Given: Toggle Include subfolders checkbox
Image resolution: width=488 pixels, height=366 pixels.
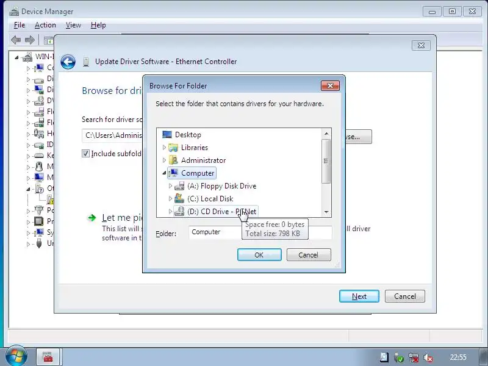Looking at the screenshot, I should coord(85,154).
